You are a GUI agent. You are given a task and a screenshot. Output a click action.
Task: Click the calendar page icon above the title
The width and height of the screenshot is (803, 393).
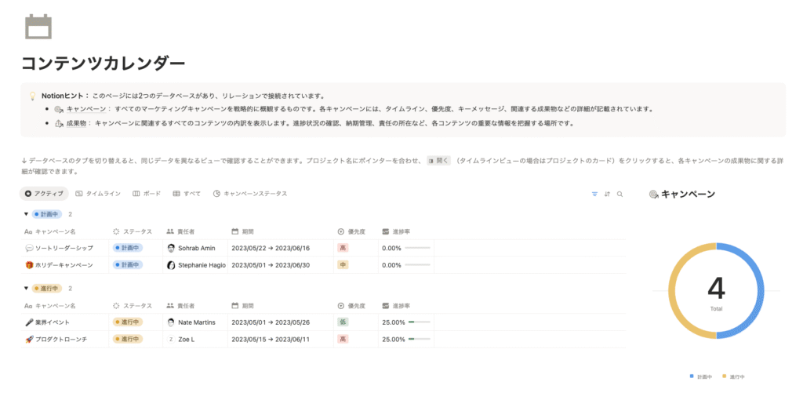(38, 27)
